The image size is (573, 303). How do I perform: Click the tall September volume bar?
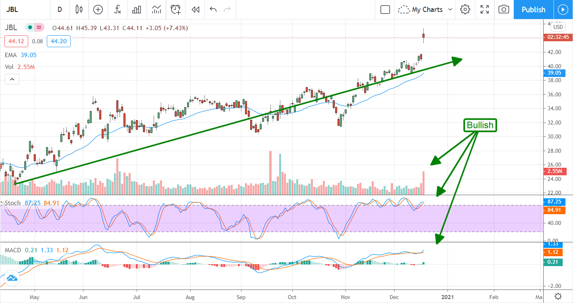coord(270,173)
